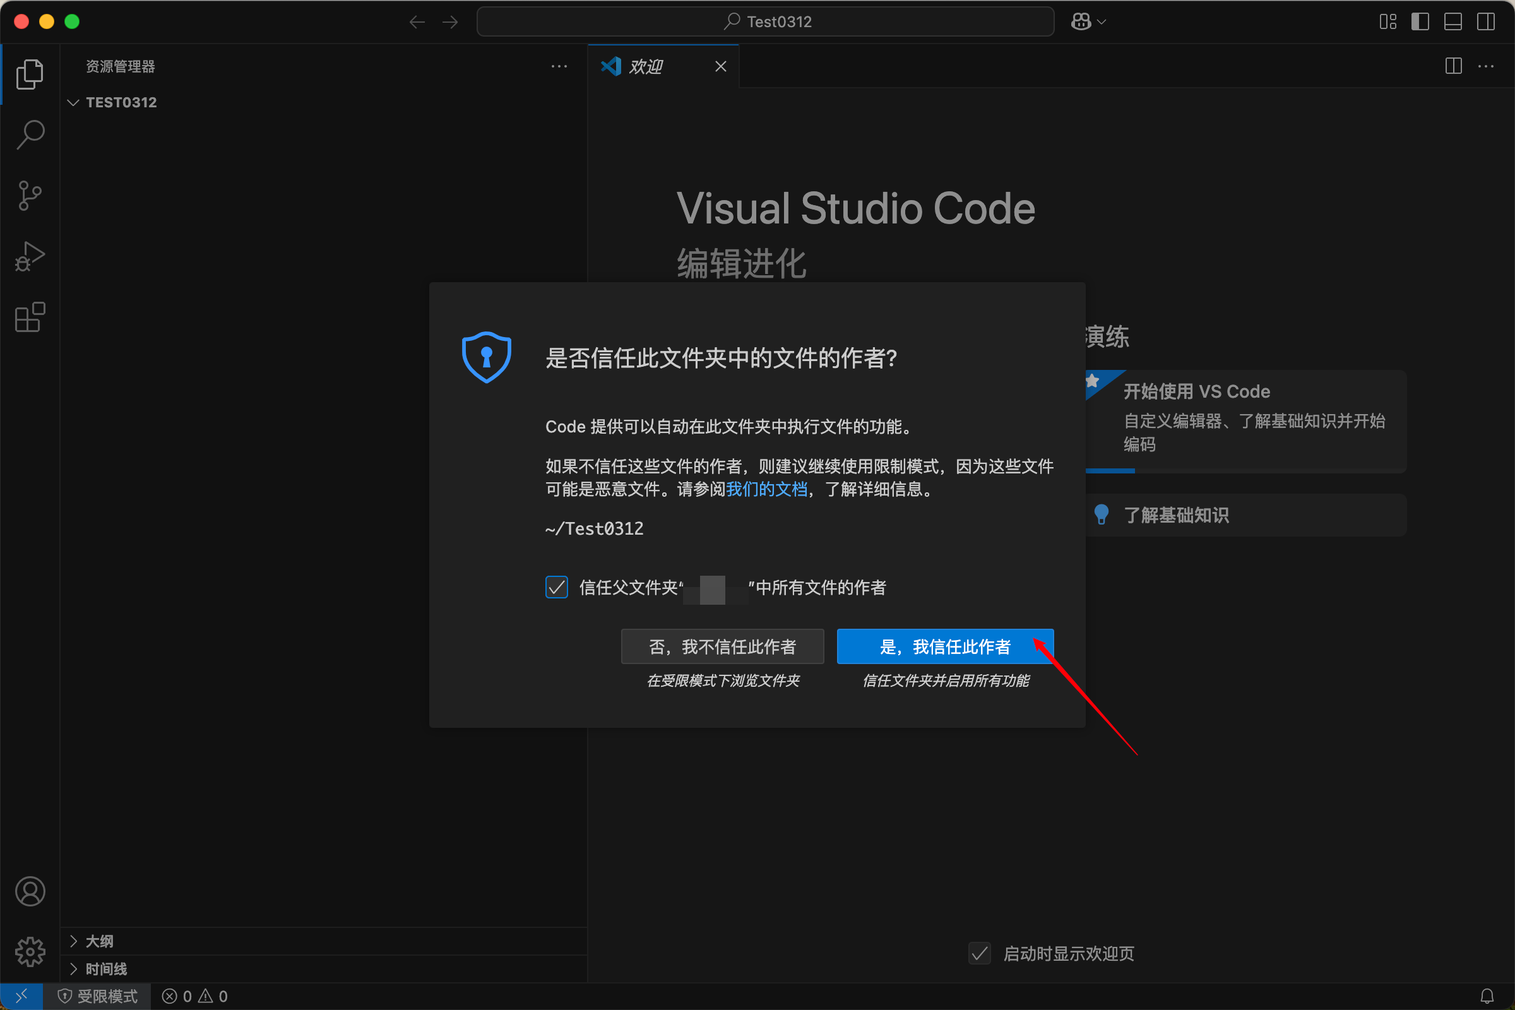Open the Manage gear settings icon
The width and height of the screenshot is (1515, 1010).
(30, 951)
